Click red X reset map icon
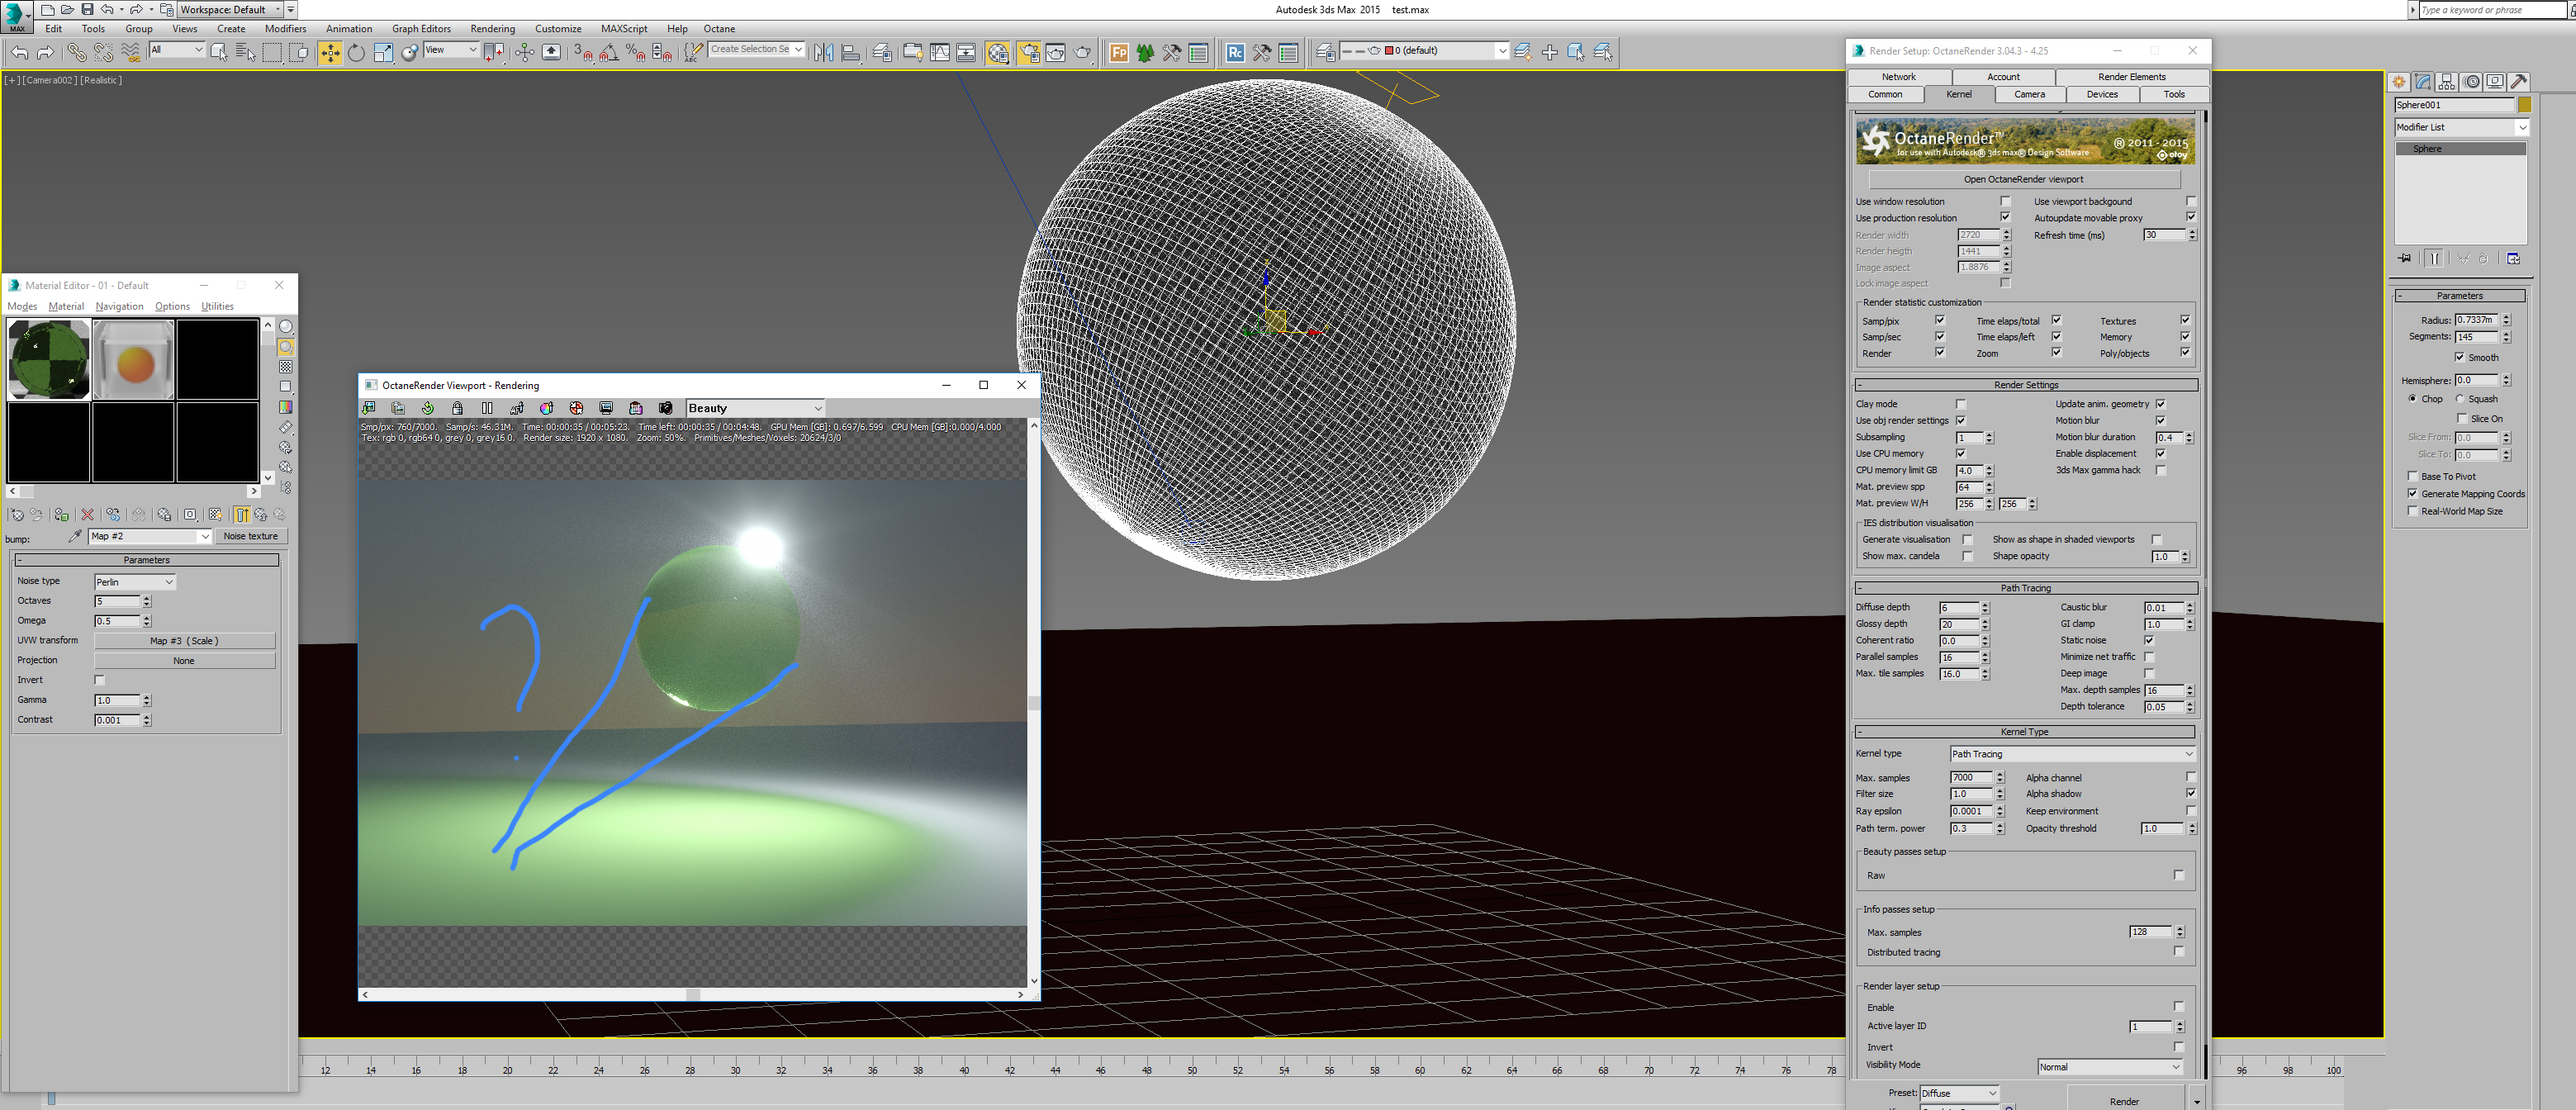This screenshot has width=2576, height=1110. (x=88, y=515)
